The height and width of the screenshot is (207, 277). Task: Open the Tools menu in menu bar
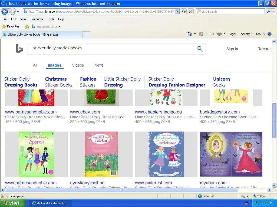(51, 19)
